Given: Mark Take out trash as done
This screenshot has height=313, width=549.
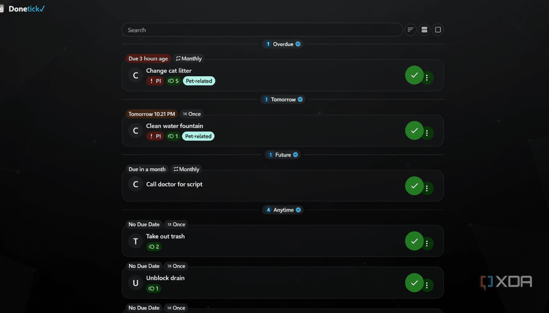Looking at the screenshot, I should (x=414, y=241).
